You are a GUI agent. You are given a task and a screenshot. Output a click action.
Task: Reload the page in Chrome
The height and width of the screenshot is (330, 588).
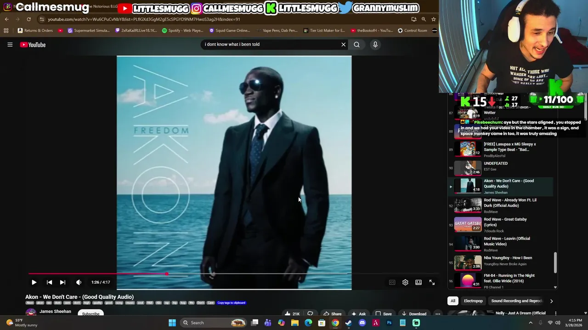tap(28, 19)
